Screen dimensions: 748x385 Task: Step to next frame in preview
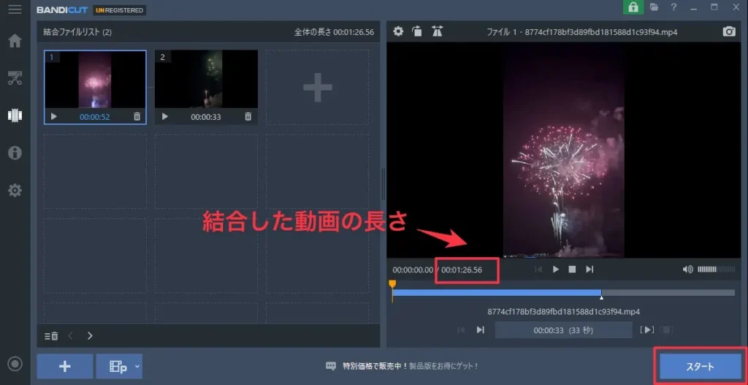[x=589, y=270]
